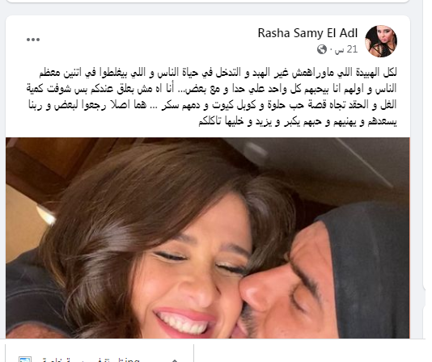Click the second line of the post text
This screenshot has height=362, width=432.
pyautogui.click(x=211, y=89)
